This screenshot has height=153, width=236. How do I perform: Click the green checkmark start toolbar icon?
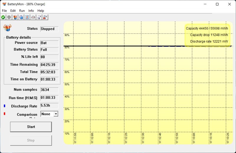click(3, 17)
